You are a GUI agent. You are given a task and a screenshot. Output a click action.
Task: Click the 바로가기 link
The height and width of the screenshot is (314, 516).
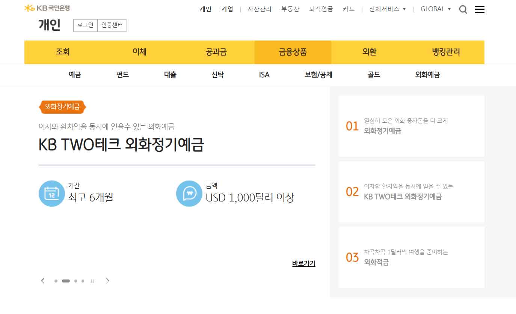click(304, 263)
